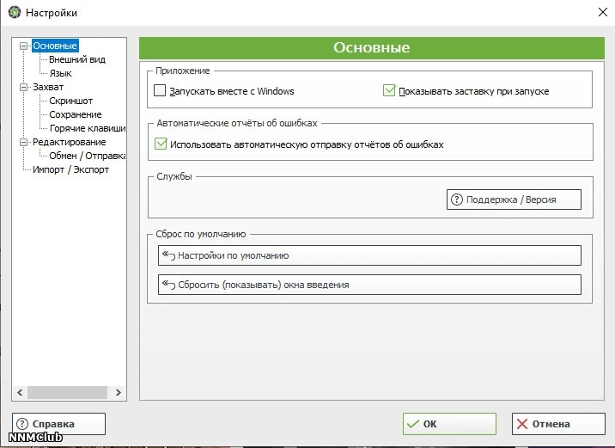This screenshot has width=615, height=448.
Task: Click tree panel scroll left arrow
Action: click(x=20, y=392)
